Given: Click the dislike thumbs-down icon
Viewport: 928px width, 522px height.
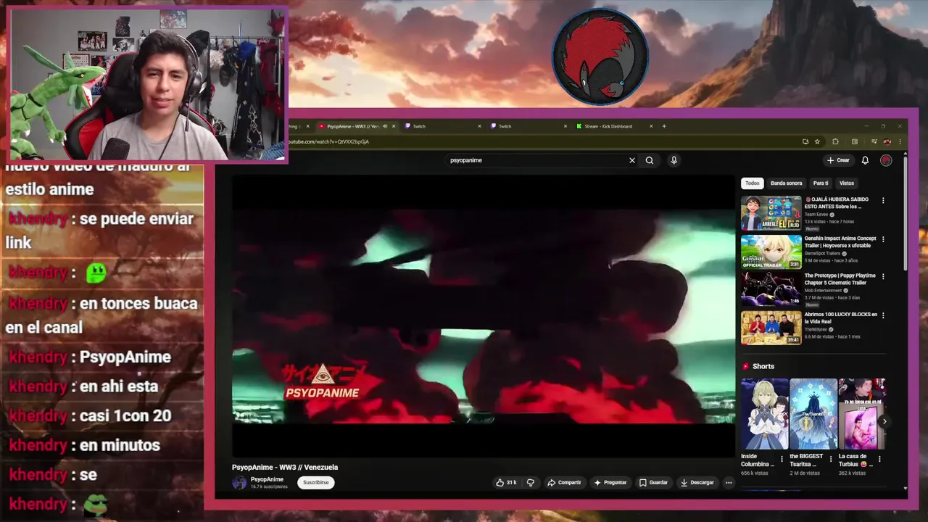Looking at the screenshot, I should click(531, 482).
